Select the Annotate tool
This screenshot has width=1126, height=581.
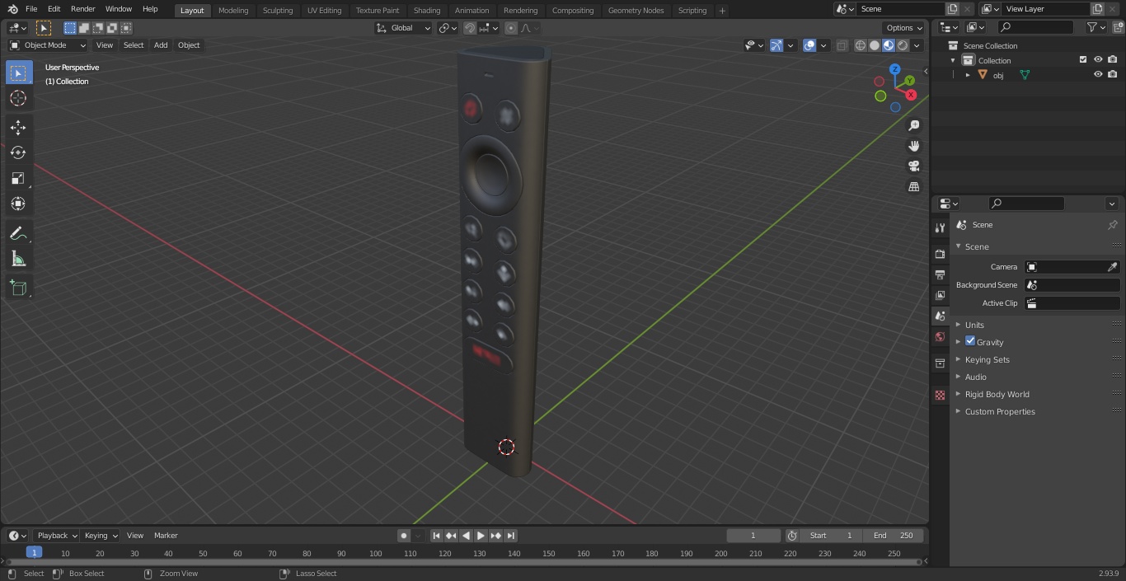click(18, 234)
